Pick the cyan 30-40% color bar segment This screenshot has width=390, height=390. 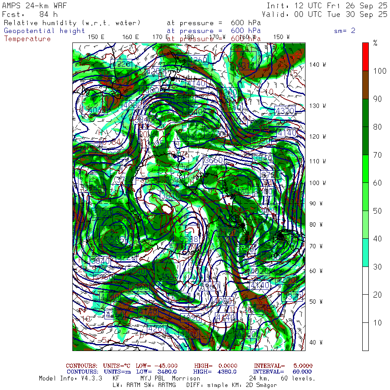tap(365, 253)
